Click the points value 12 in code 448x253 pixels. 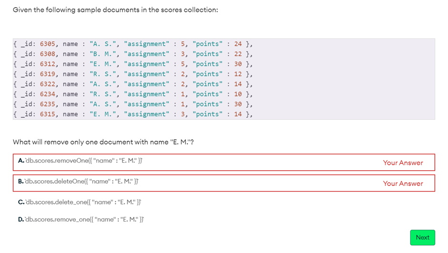pyautogui.click(x=238, y=74)
